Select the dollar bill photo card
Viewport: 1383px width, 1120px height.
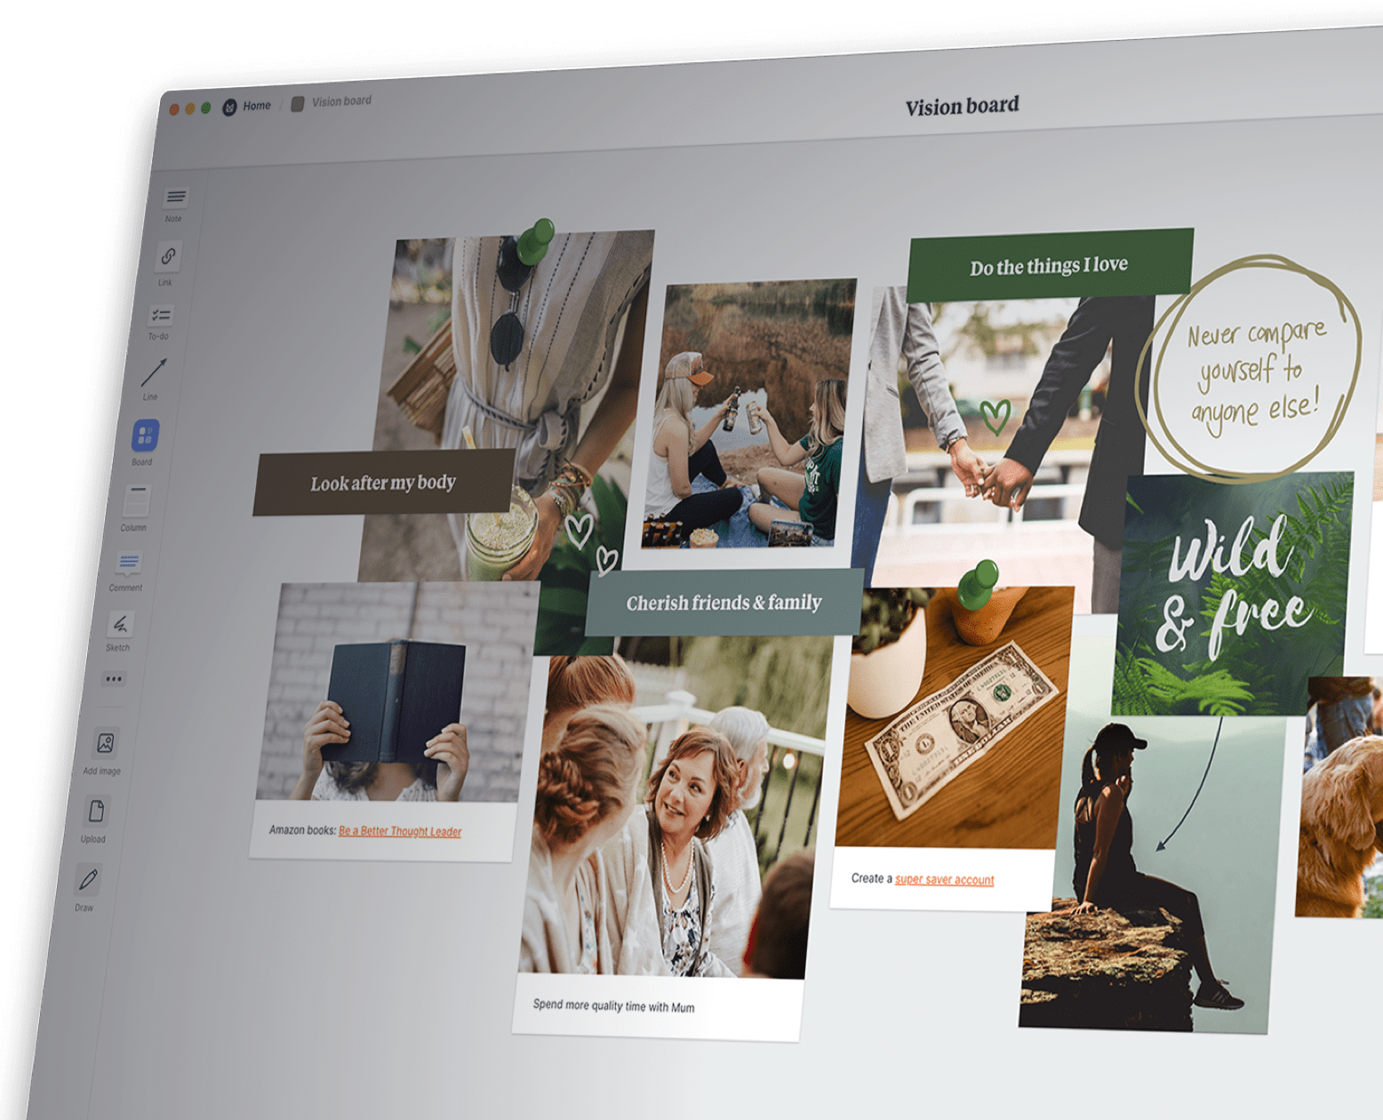[x=960, y=729]
